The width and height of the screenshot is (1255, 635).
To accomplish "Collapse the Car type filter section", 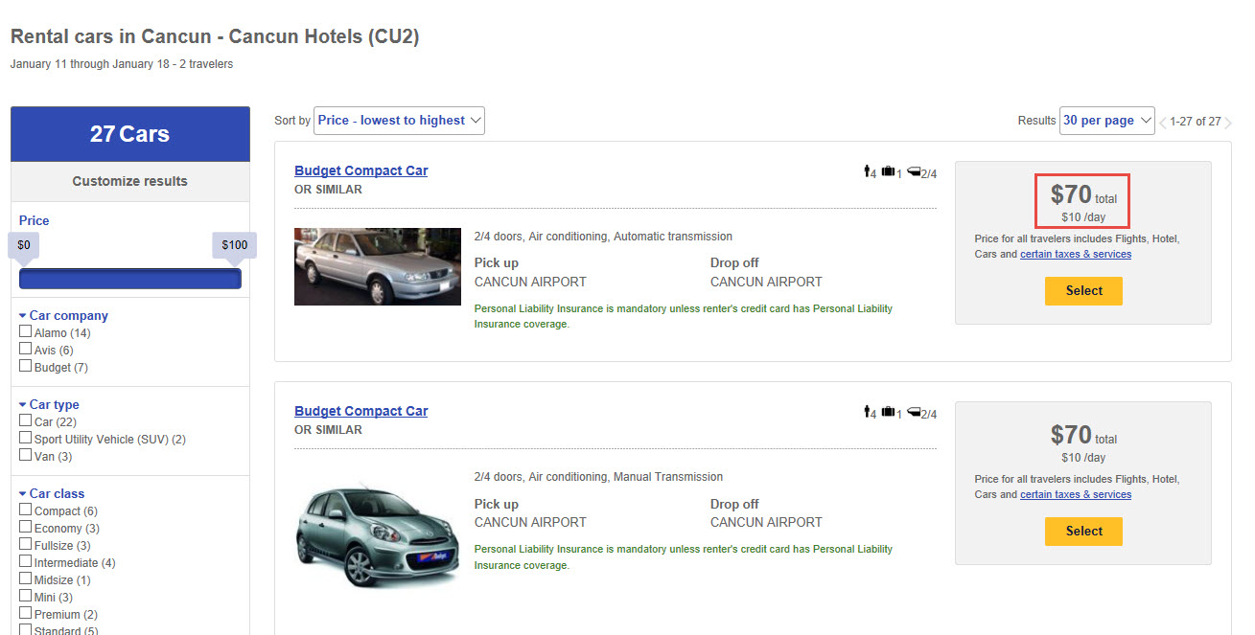I will click(49, 404).
